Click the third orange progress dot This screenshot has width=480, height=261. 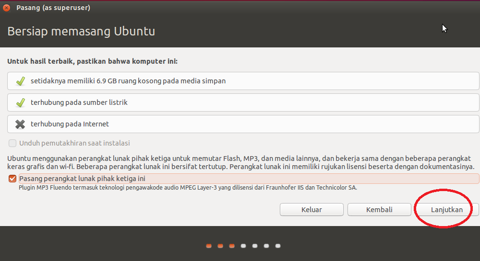click(x=232, y=246)
